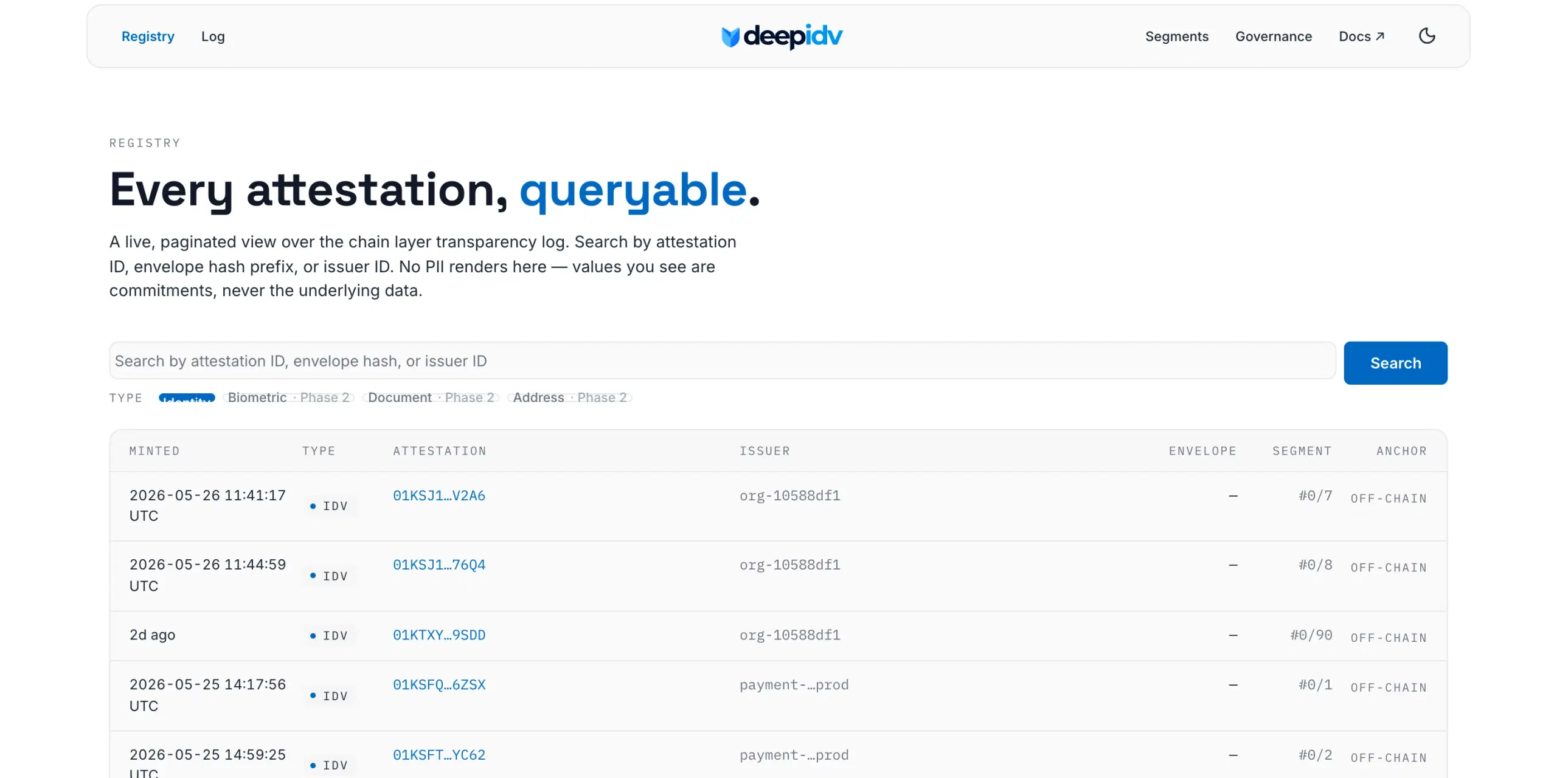Click the ENVELOPE column header

click(x=1202, y=451)
